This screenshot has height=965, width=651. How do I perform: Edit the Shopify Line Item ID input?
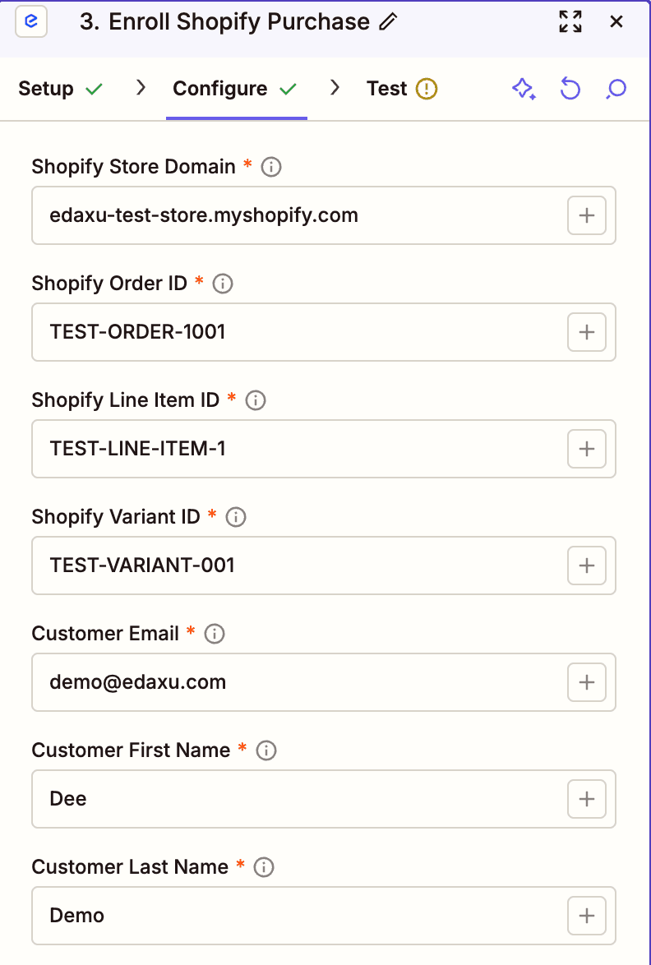click(x=324, y=450)
